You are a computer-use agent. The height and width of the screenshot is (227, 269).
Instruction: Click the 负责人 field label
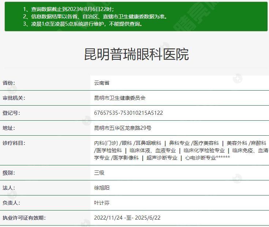click(11, 203)
